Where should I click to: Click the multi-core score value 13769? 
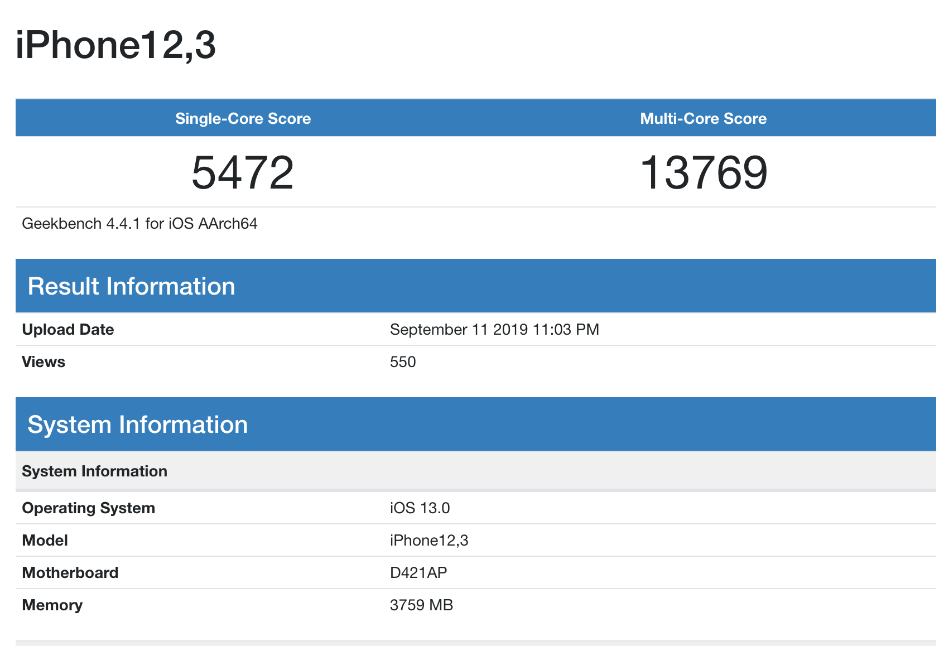(704, 172)
